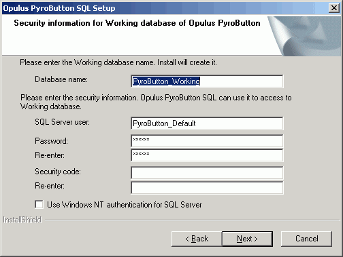Click the "Database name:" label

(61, 79)
